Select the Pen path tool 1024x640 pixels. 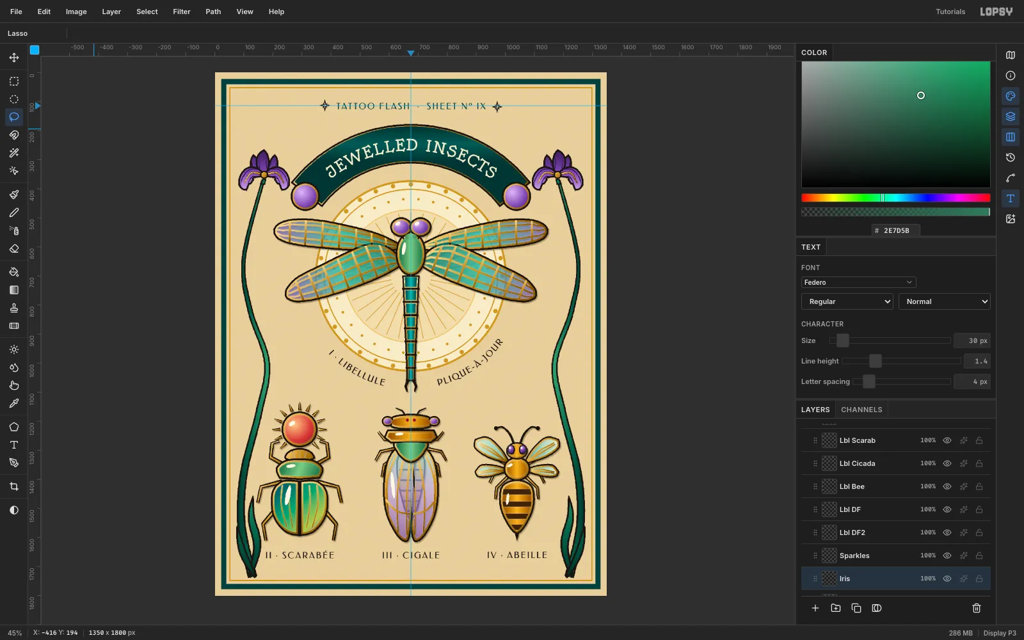coord(14,463)
